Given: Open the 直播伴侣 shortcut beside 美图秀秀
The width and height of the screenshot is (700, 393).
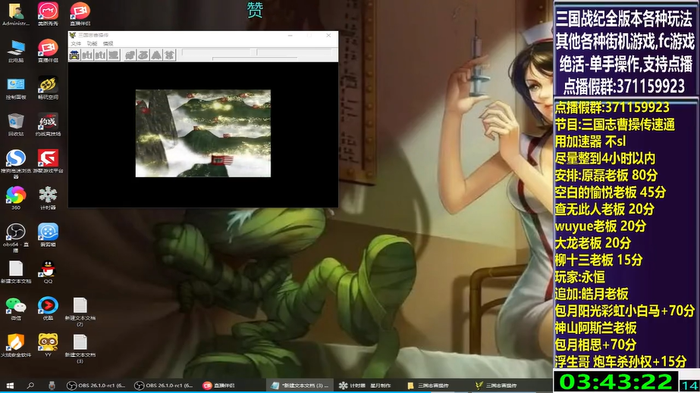Looking at the screenshot, I should click(80, 14).
